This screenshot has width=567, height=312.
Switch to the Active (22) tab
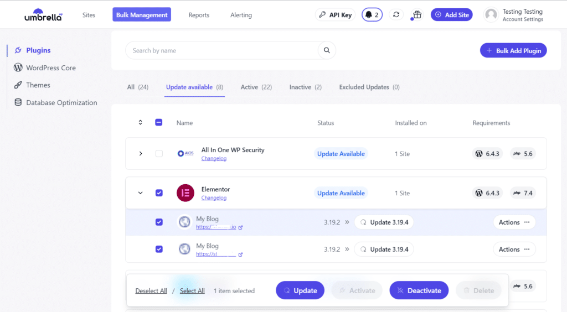tap(256, 87)
